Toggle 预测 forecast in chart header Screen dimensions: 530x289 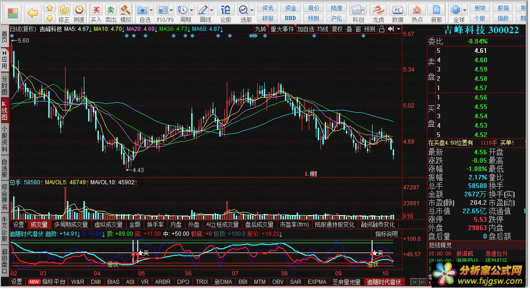click(x=369, y=29)
